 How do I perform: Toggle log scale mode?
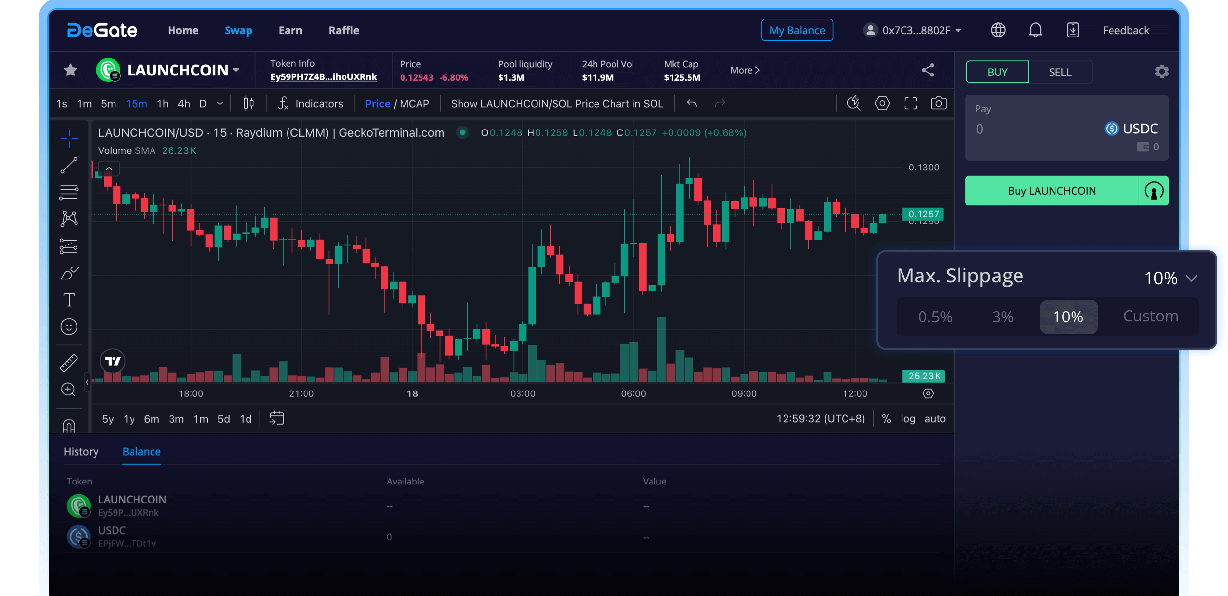coord(908,419)
